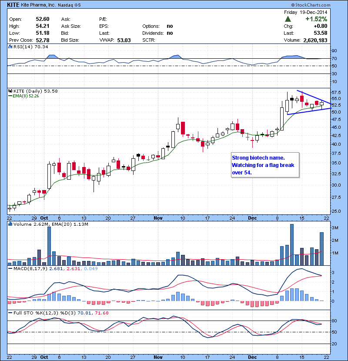This screenshot has height=361, width=348.
Task: Click the 90 level on the RSI axis
Action: point(334,50)
